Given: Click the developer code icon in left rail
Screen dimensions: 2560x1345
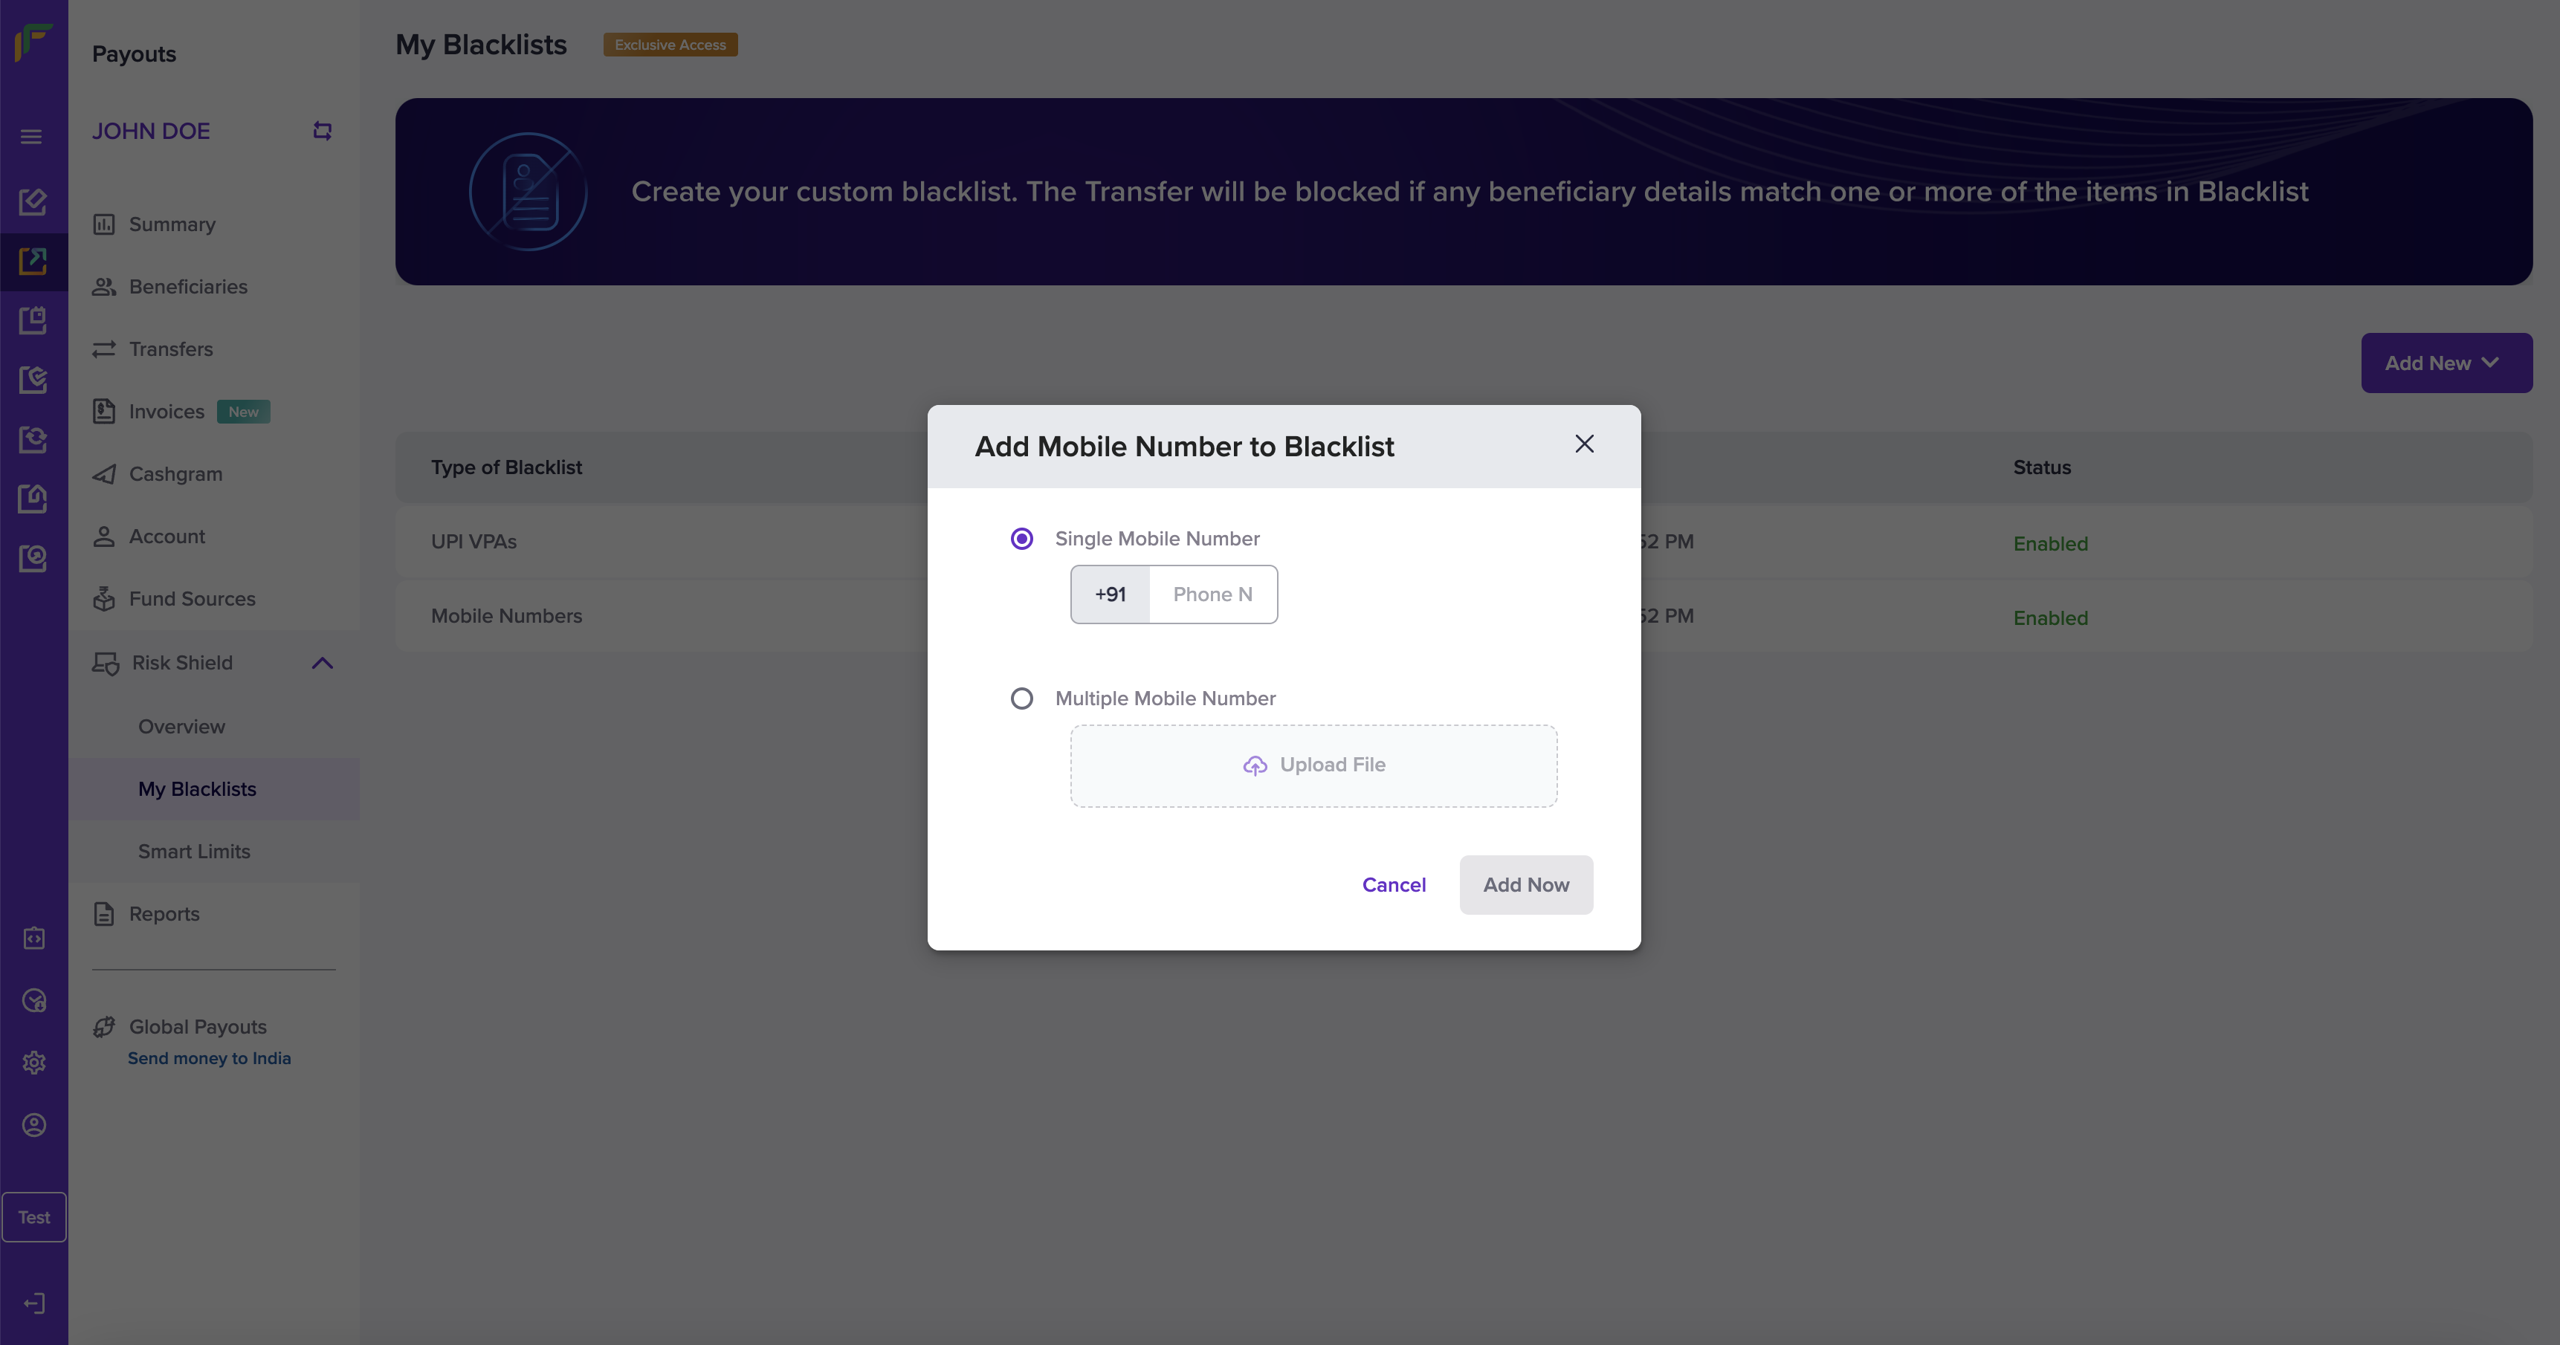Looking at the screenshot, I should [33, 938].
